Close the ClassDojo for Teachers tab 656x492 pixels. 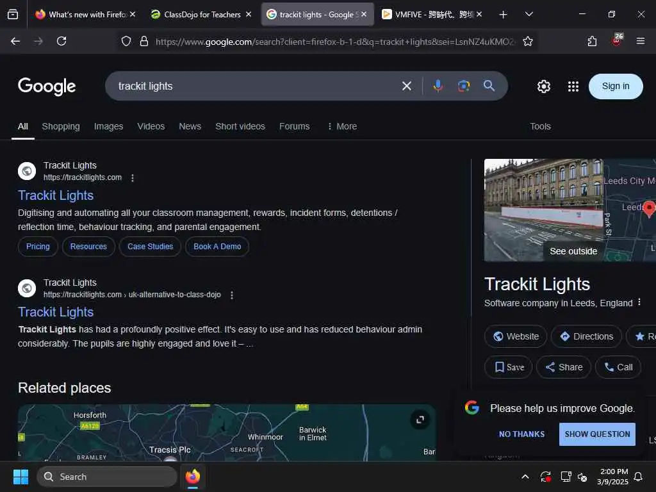click(x=249, y=14)
